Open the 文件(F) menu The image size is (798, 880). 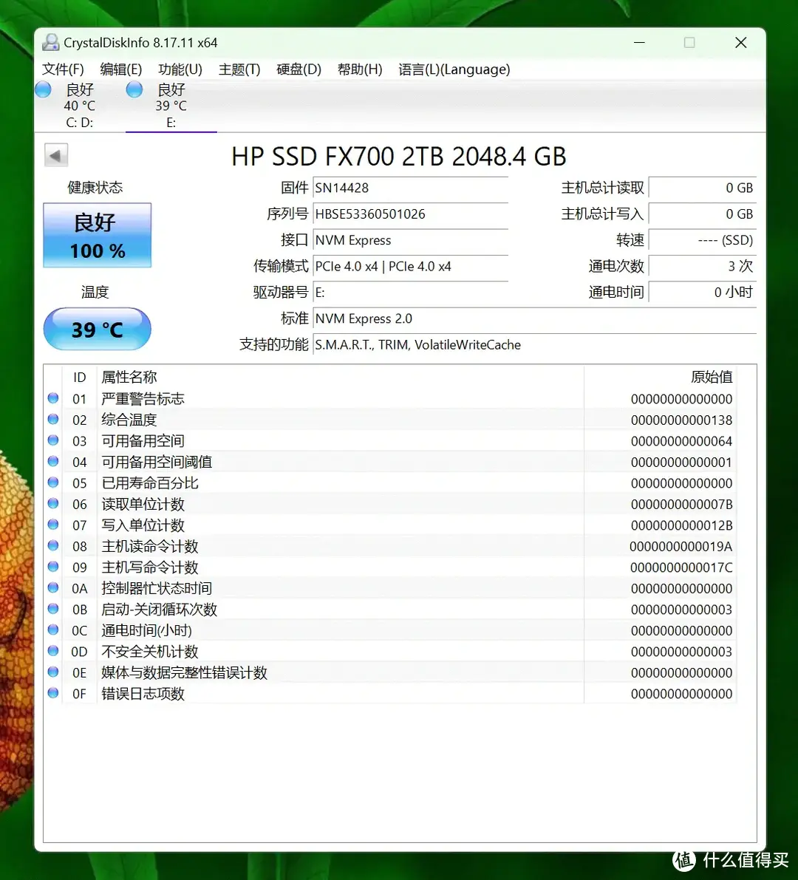tap(63, 69)
